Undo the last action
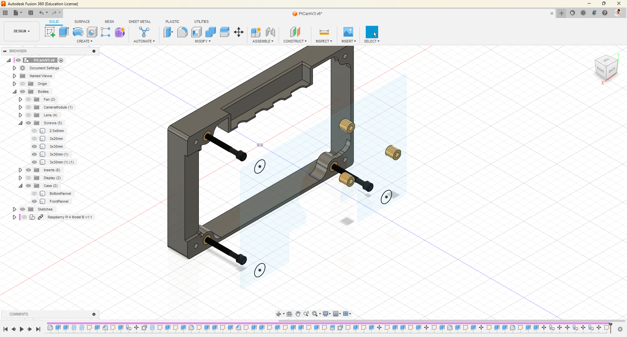 pos(41,13)
